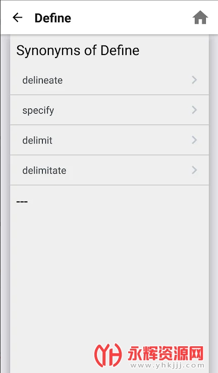Click chevron beside delimit
The image size is (218, 373).
[x=194, y=140]
